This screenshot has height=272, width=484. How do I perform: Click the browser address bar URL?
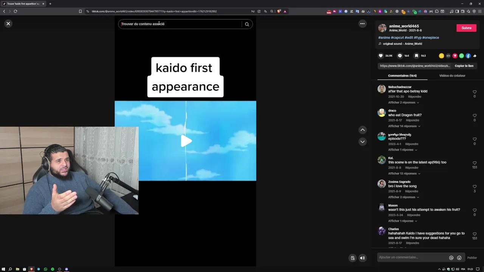point(154,11)
